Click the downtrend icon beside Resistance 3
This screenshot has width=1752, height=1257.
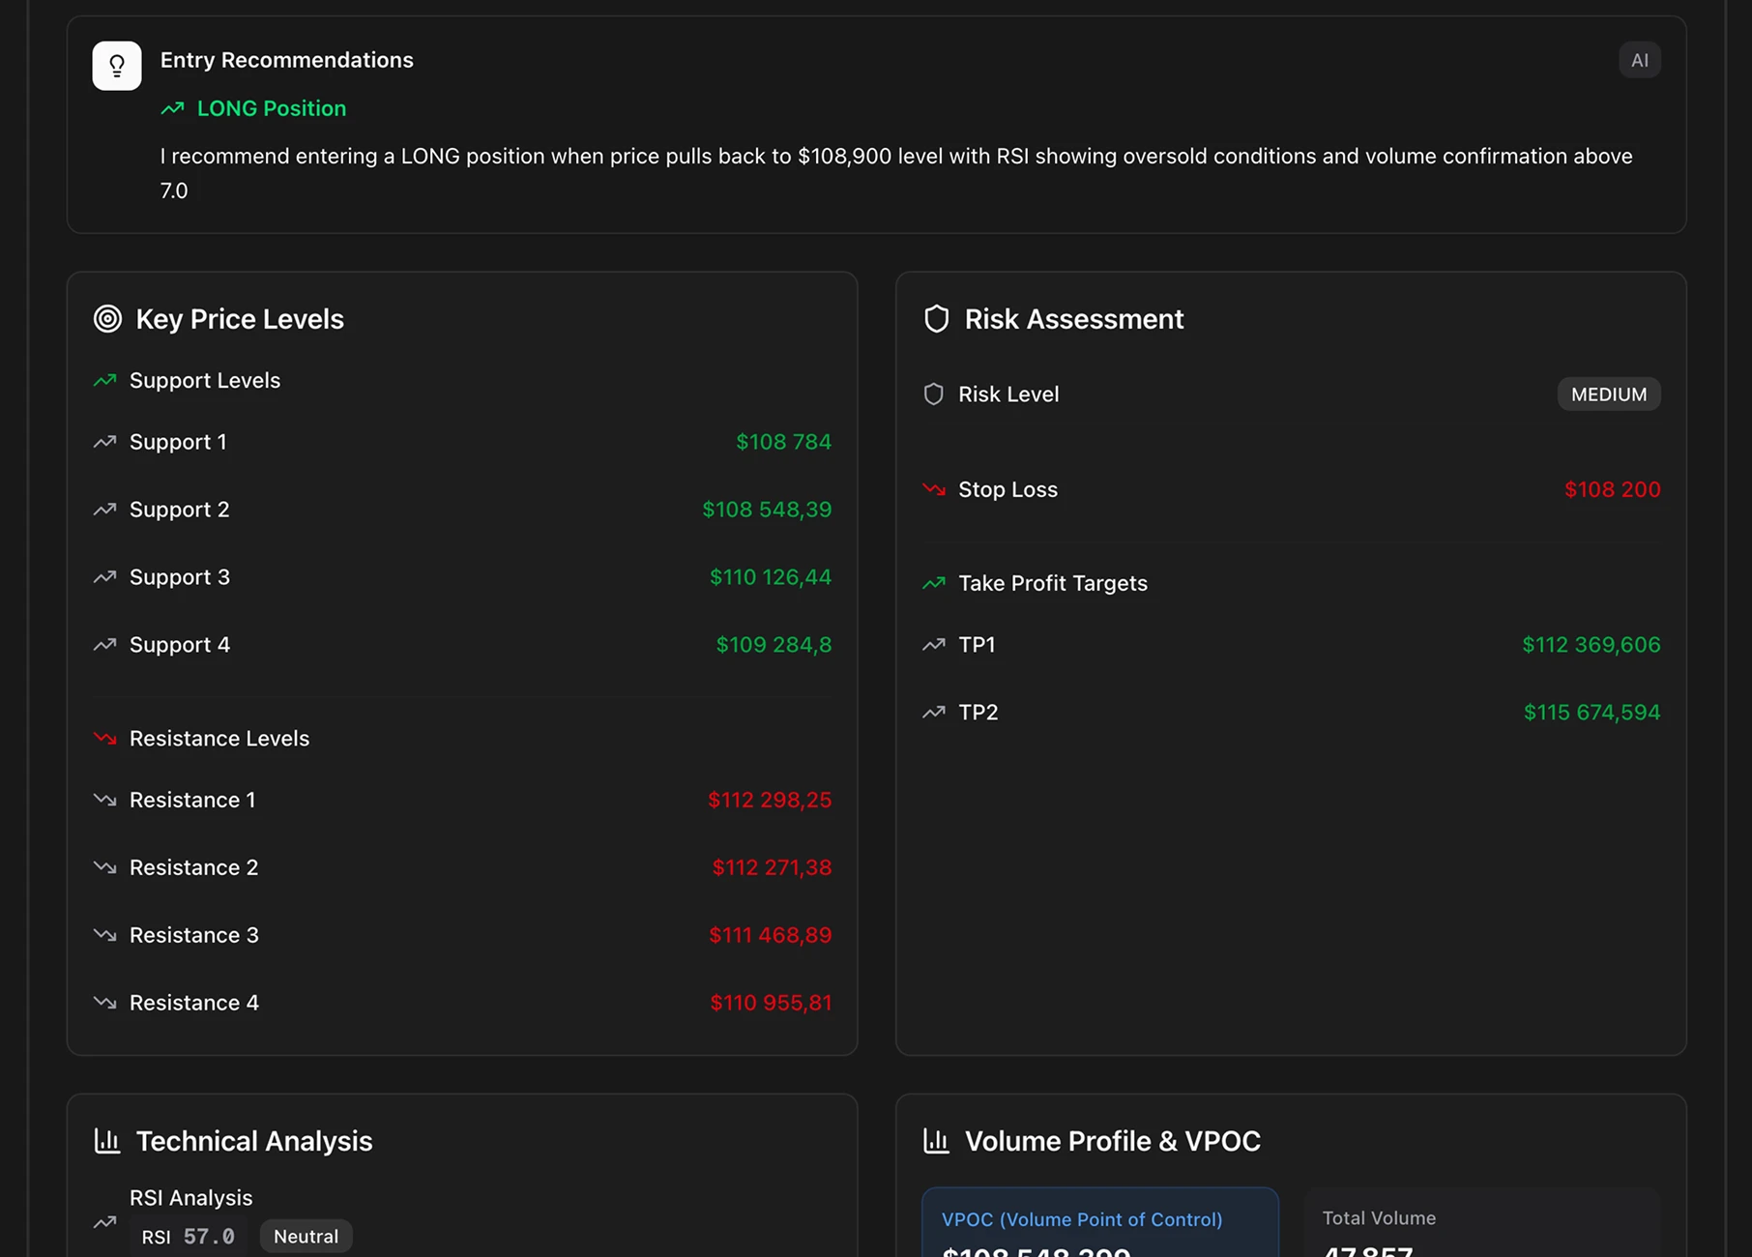104,935
